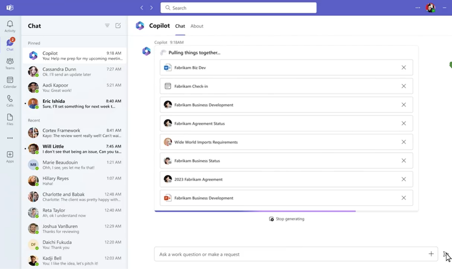Select the Chat tab in Copilot
This screenshot has height=269, width=452.
180,26
